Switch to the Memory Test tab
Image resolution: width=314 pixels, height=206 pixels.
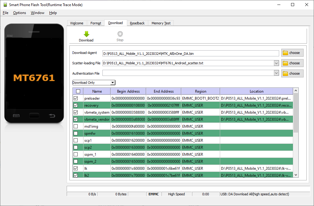point(161,23)
